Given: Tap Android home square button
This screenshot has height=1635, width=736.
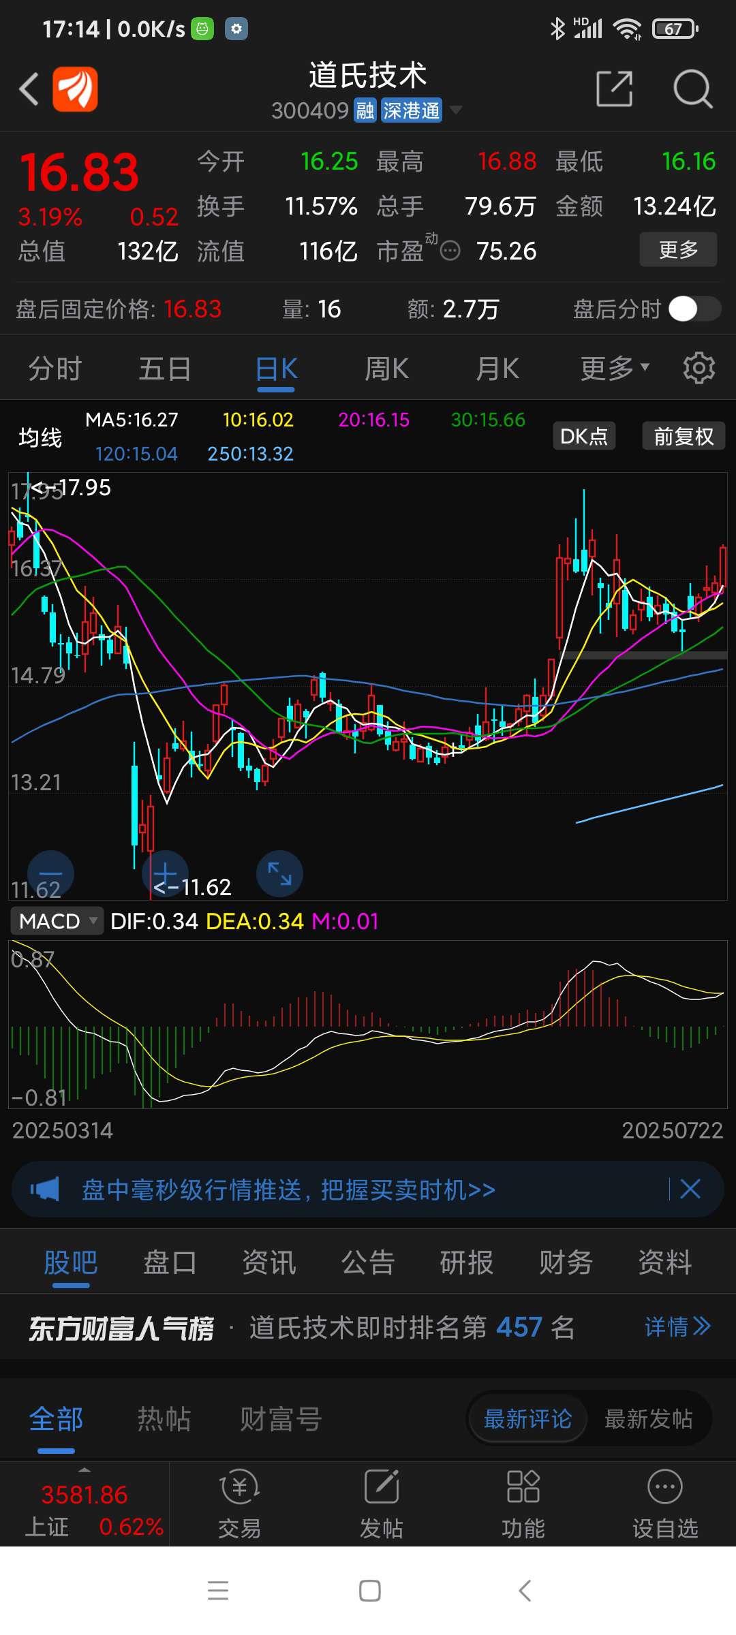Looking at the screenshot, I should pyautogui.click(x=369, y=1590).
